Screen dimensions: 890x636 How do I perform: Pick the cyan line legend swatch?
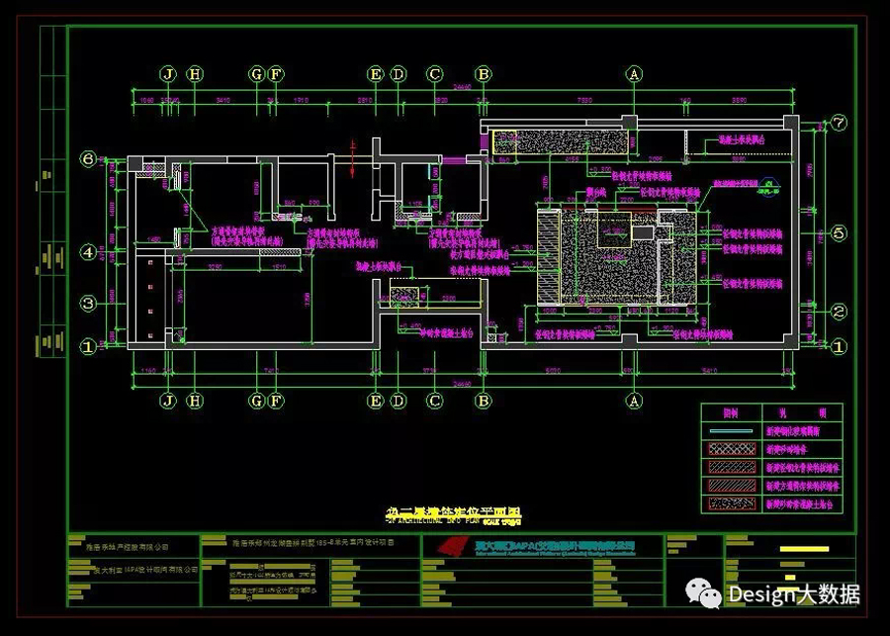(732, 430)
